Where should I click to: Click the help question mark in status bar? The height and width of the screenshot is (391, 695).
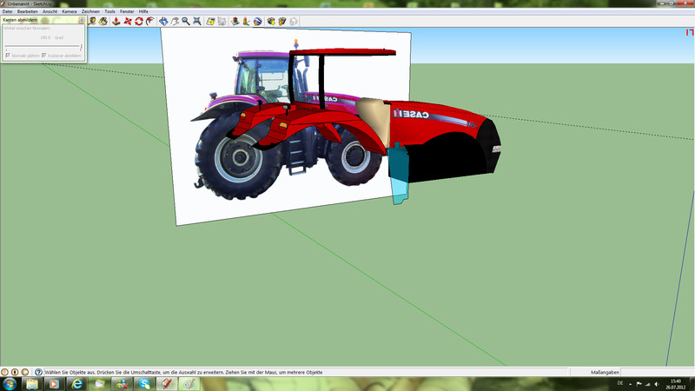tap(38, 373)
